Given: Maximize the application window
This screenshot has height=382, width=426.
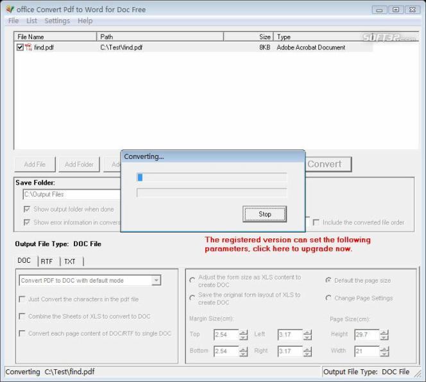Looking at the screenshot, I should (x=396, y=10).
